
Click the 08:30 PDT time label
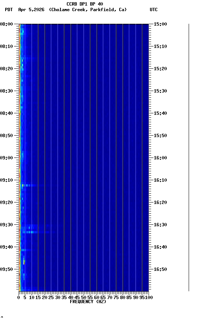[6, 91]
